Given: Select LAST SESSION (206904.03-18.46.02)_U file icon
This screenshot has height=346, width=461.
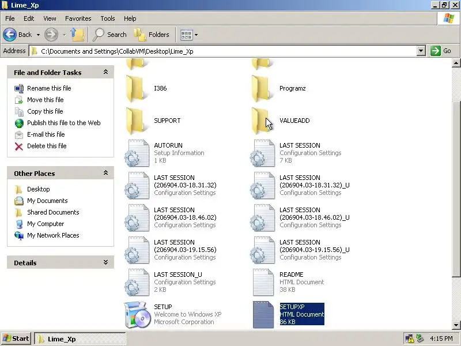Looking at the screenshot, I should pyautogui.click(x=262, y=218).
